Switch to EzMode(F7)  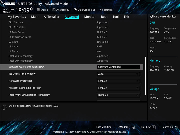(x=126, y=127)
